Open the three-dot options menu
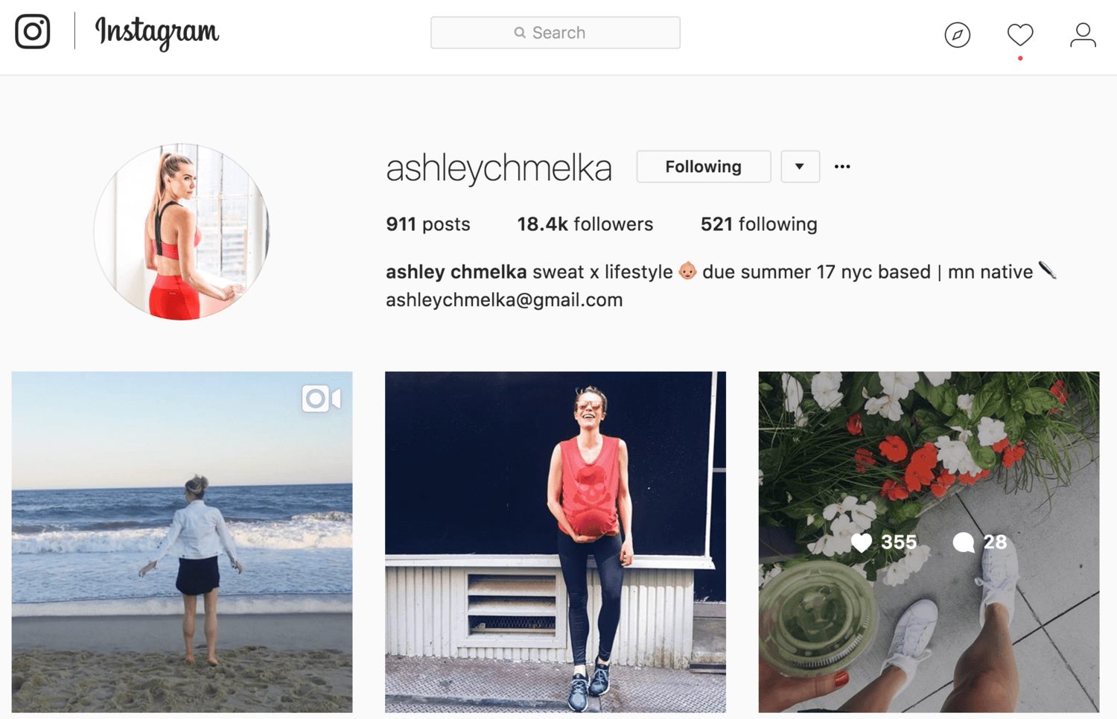 [x=842, y=166]
